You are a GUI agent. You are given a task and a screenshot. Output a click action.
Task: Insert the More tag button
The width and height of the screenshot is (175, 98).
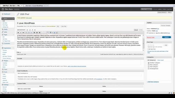[48, 33]
